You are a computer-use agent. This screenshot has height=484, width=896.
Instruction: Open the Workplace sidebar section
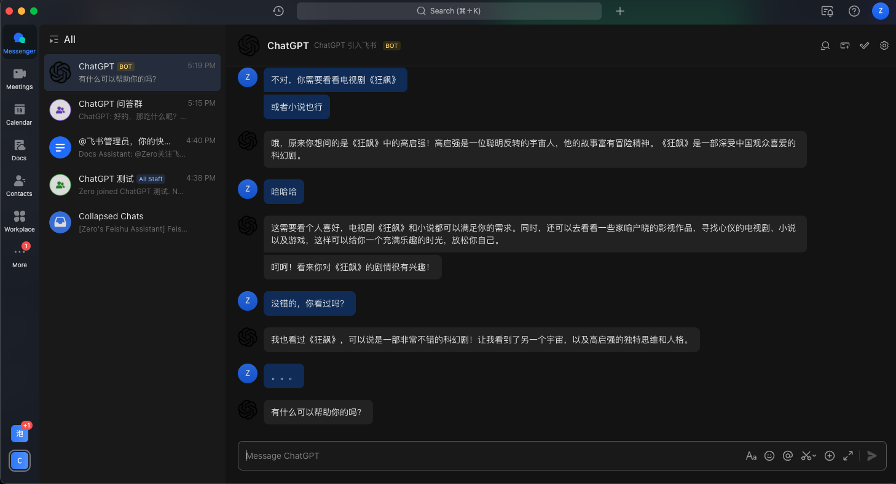pos(19,221)
